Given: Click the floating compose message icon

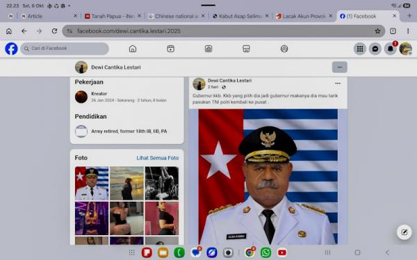Looking at the screenshot, I should pyautogui.click(x=404, y=232).
